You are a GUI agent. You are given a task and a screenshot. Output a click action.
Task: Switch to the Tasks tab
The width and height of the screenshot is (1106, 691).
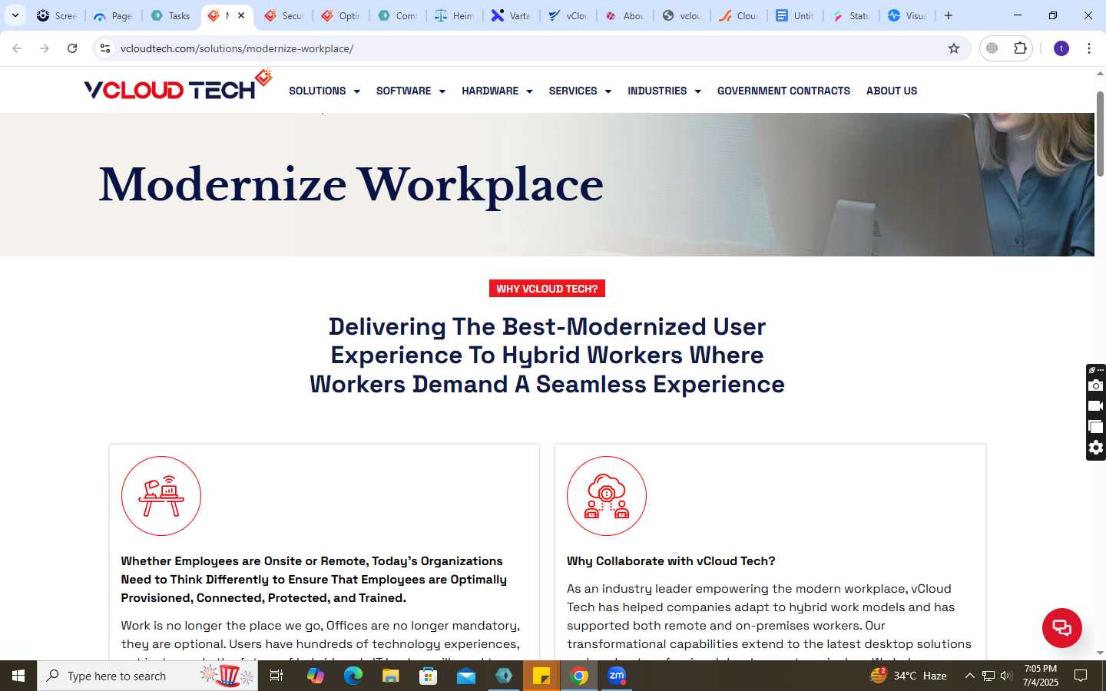171,15
